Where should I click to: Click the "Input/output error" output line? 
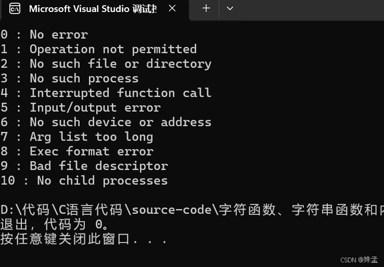click(x=81, y=108)
